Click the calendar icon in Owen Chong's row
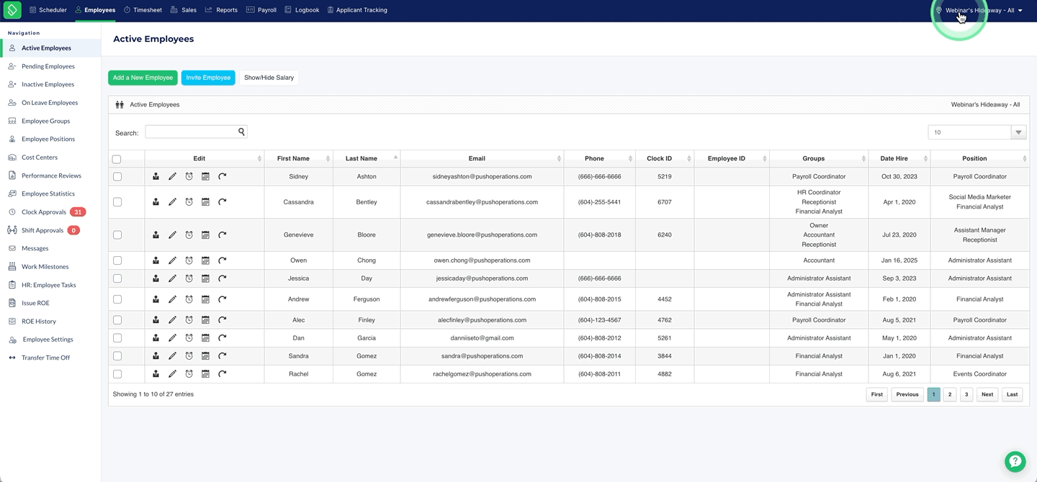This screenshot has height=482, width=1037. [205, 260]
